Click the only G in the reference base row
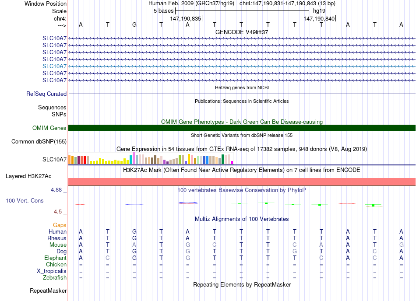416x301 pixels. [x=134, y=24]
